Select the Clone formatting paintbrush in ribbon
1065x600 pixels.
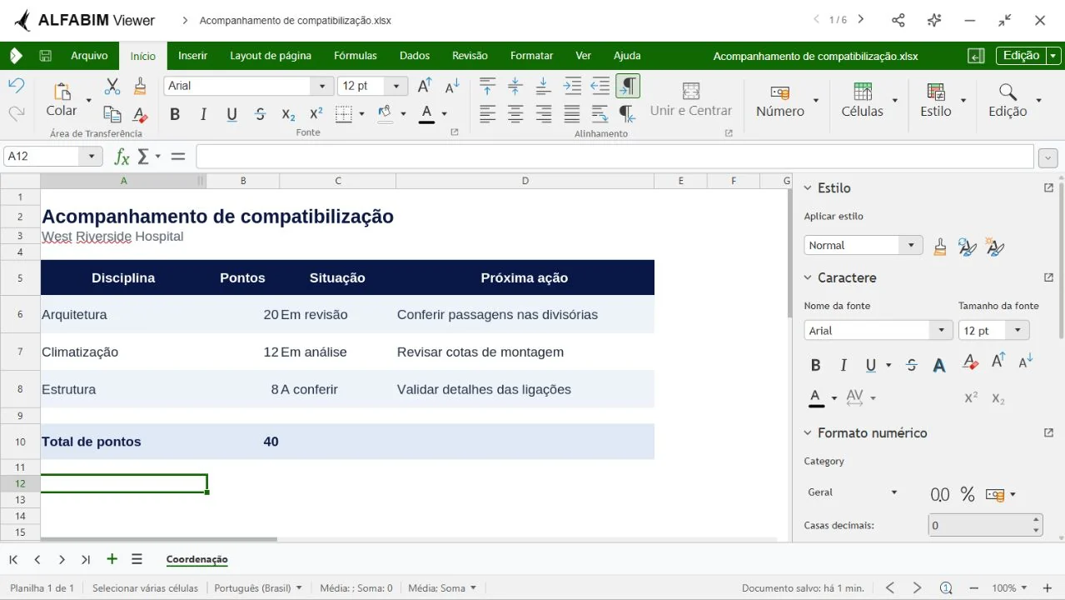click(x=140, y=86)
